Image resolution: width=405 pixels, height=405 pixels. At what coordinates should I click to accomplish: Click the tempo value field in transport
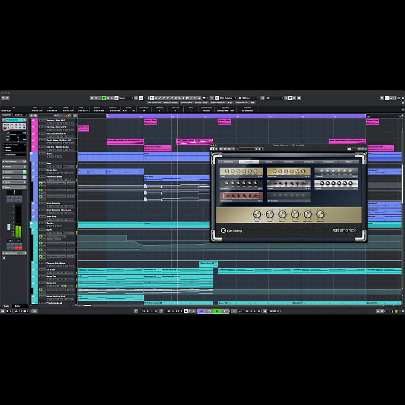(x=272, y=311)
